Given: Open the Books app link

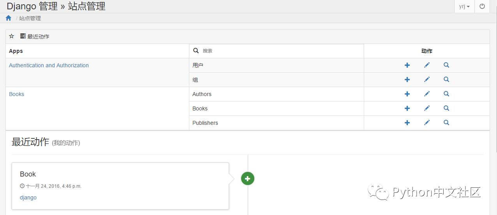Looking at the screenshot, I should click(16, 94).
